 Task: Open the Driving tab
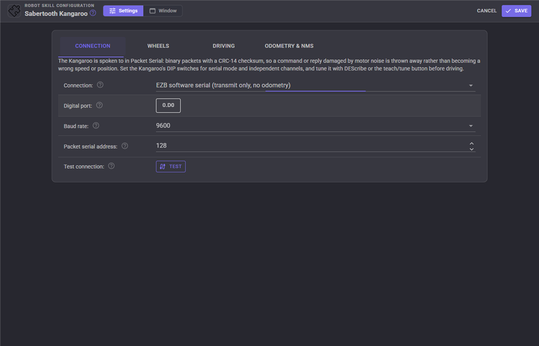click(223, 46)
